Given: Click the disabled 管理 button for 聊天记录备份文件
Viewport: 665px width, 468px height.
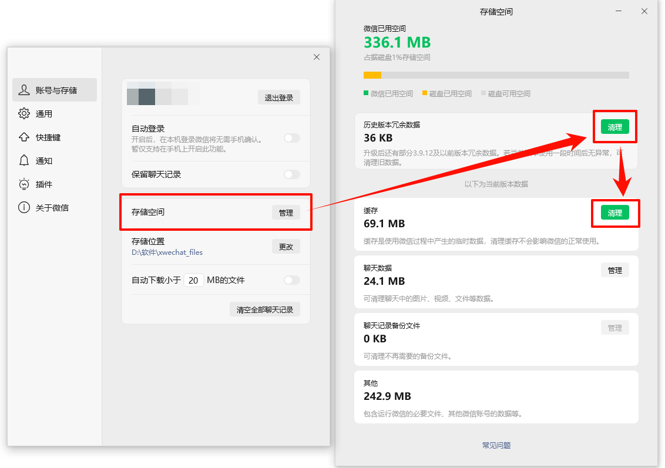Looking at the screenshot, I should (614, 328).
